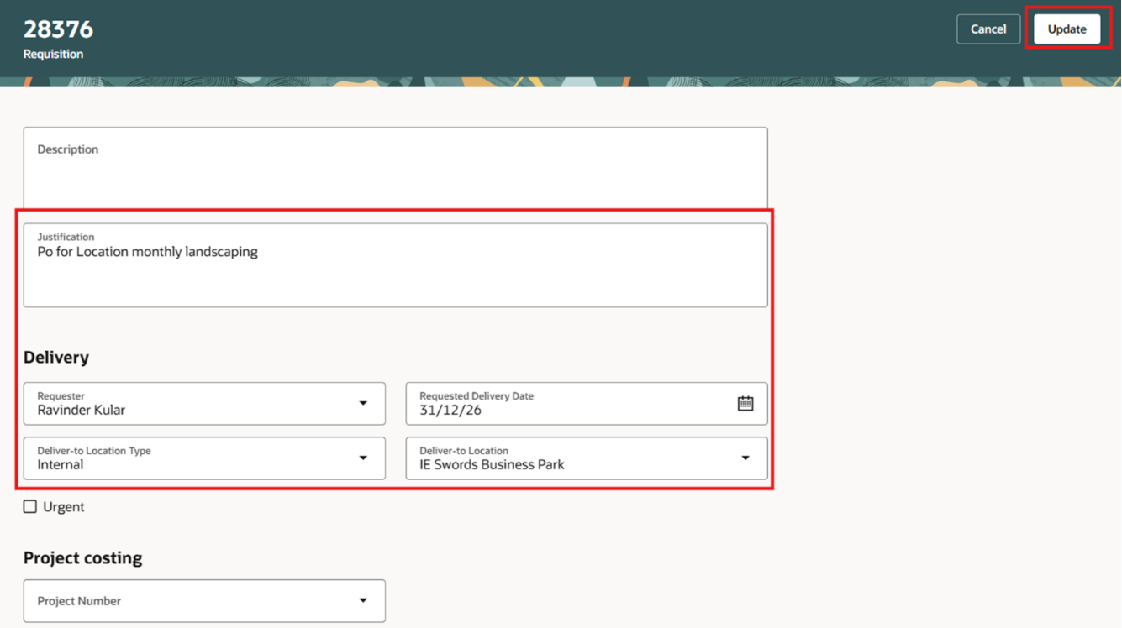Viewport: 1122px width, 628px height.
Task: Click the requisition number 28376 heading
Action: (x=58, y=29)
